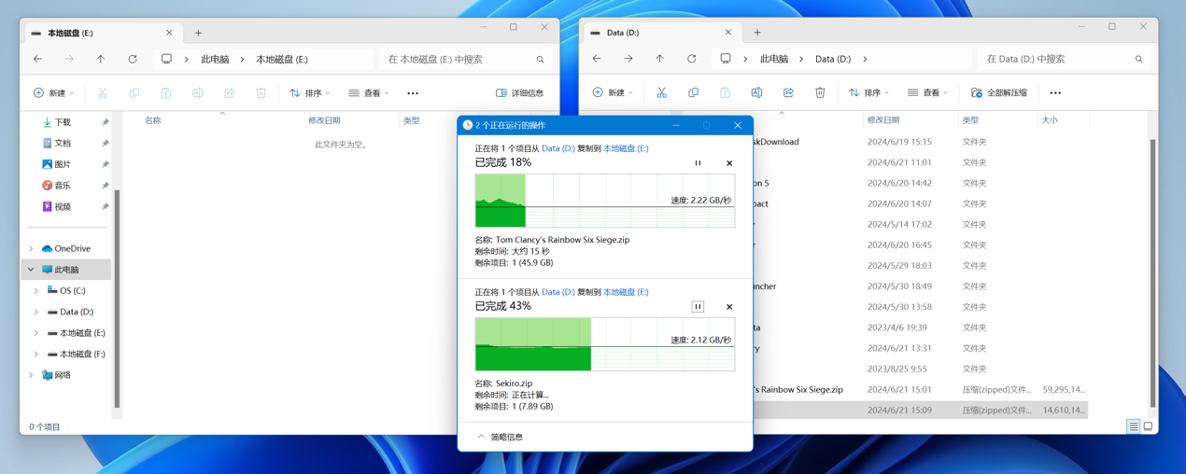Image resolution: width=1186 pixels, height=474 pixels.
Task: Expand the OneDrive tree node
Action: point(32,249)
